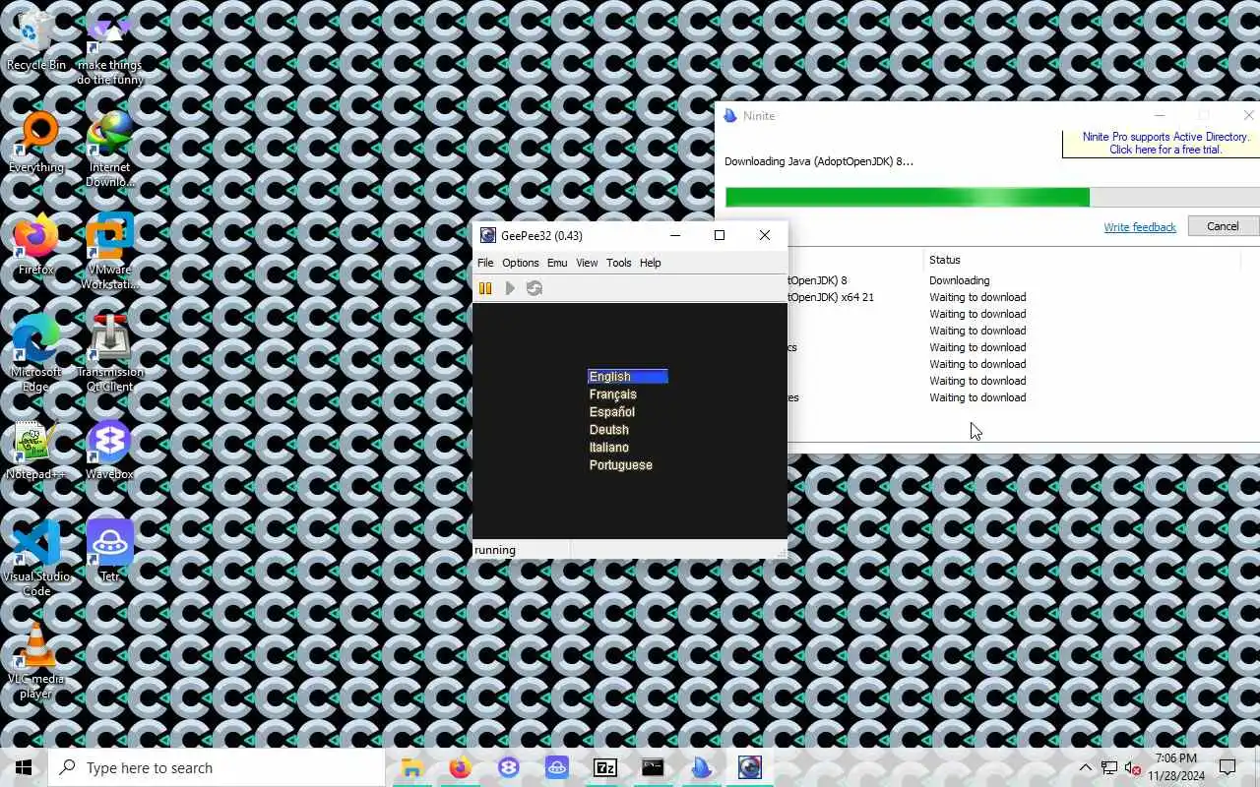Image resolution: width=1260 pixels, height=787 pixels.
Task: Select the Notepad++ desktop icon
Action: 36,451
